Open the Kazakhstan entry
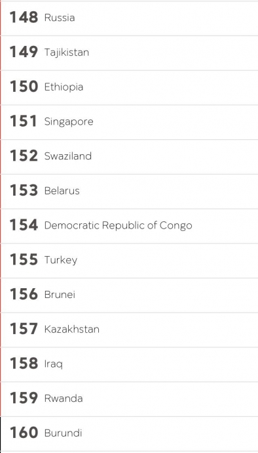Image resolution: width=258 pixels, height=453 pixels. point(129,330)
